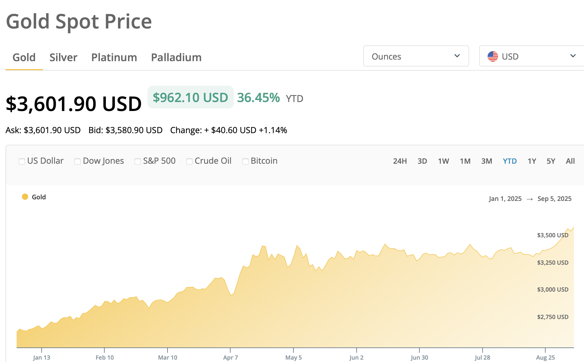Click the US flag icon in currency selector
The width and height of the screenshot is (584, 362).
[492, 56]
